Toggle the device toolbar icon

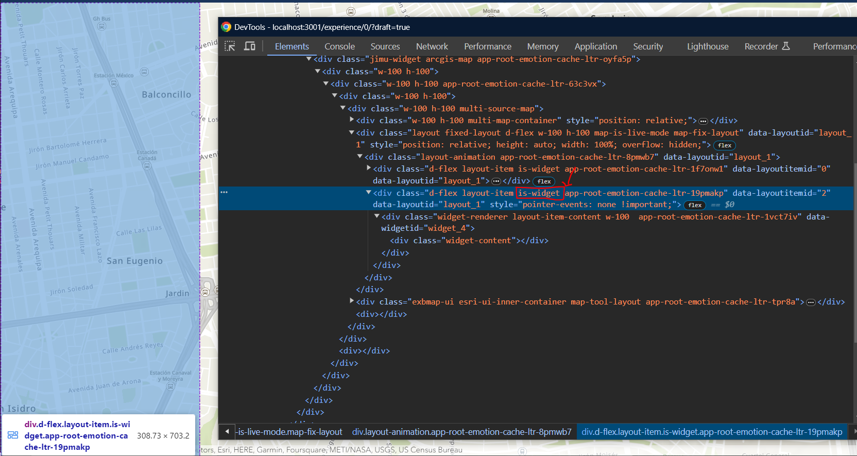tap(250, 46)
